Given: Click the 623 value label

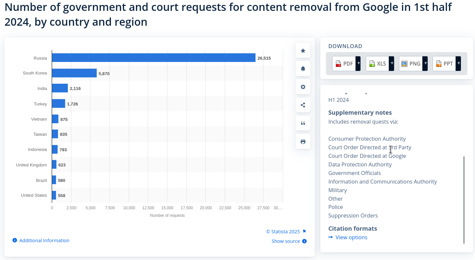Looking at the screenshot, I should [62, 165].
